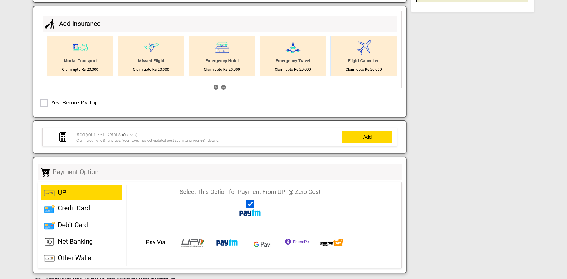Screen dimensions: 567x279
Task: Go to next insurance slide arrow
Action: (224, 87)
